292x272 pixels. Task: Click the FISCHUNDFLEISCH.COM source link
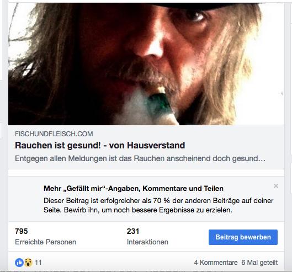point(54,134)
